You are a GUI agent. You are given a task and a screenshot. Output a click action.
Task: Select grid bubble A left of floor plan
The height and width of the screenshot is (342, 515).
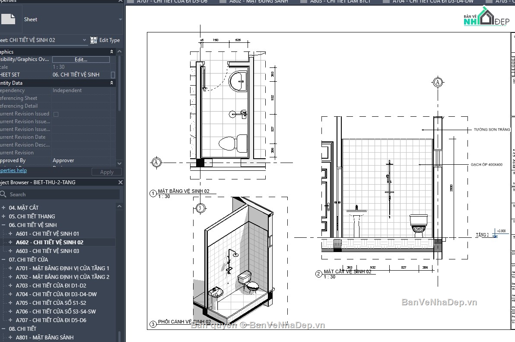pos(156,162)
